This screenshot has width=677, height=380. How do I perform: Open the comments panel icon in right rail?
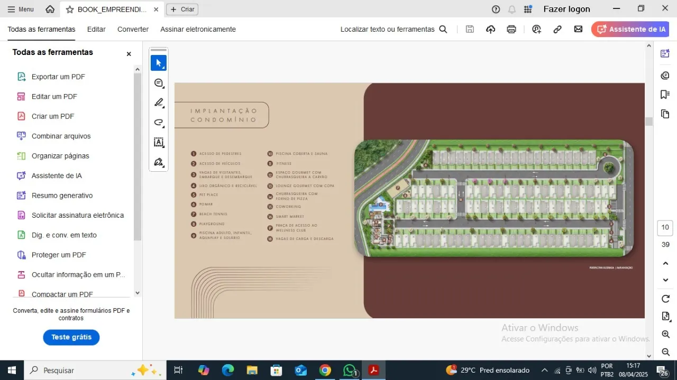tap(665, 76)
